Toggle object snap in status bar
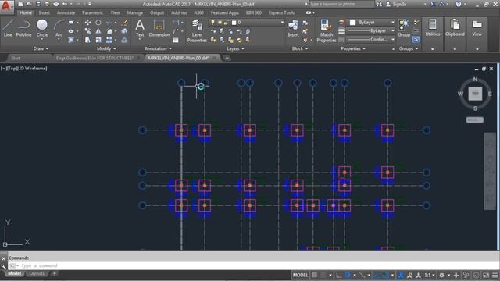The height and width of the screenshot is (281, 500). pos(385,275)
